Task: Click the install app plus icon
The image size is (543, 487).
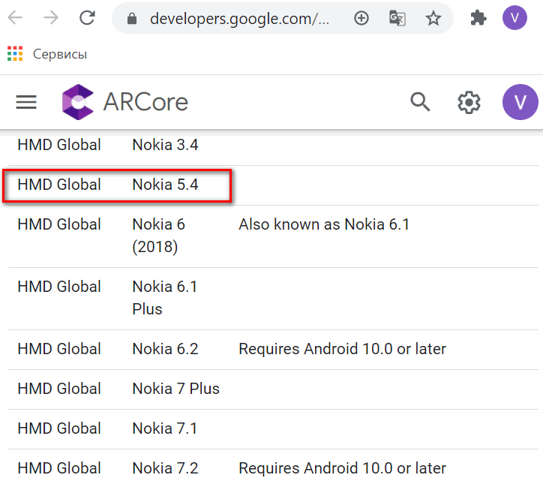Action: (x=361, y=18)
